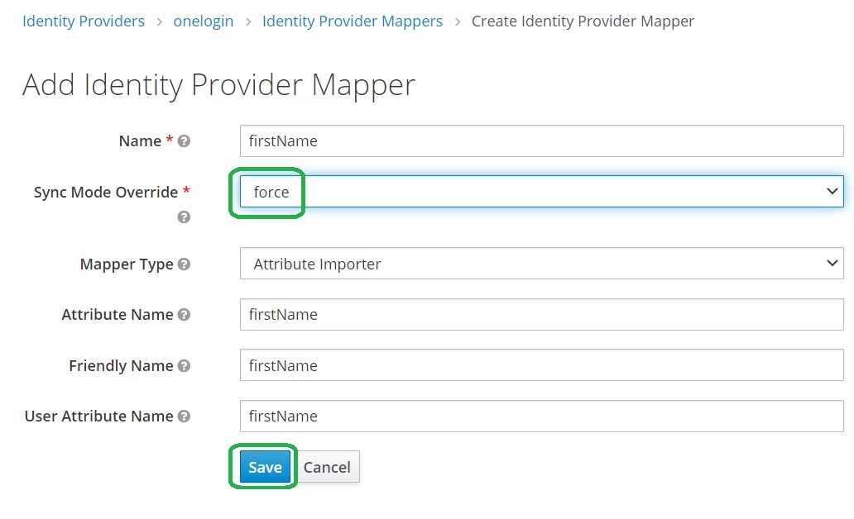Go to Identity Providers breadcrumb

click(84, 21)
